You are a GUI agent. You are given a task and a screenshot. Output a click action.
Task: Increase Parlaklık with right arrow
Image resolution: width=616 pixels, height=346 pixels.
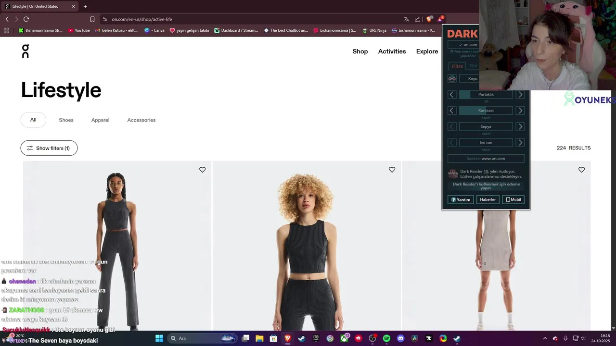point(520,95)
